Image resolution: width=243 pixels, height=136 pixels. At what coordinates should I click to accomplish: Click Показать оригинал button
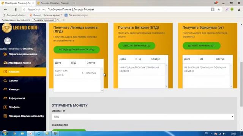point(44,20)
